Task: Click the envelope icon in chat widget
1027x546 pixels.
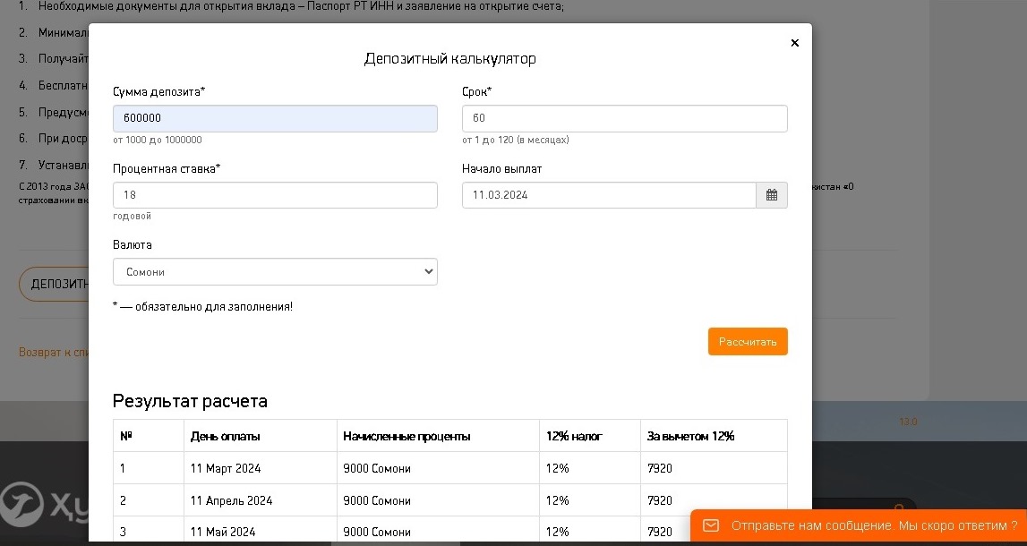Action: (710, 525)
